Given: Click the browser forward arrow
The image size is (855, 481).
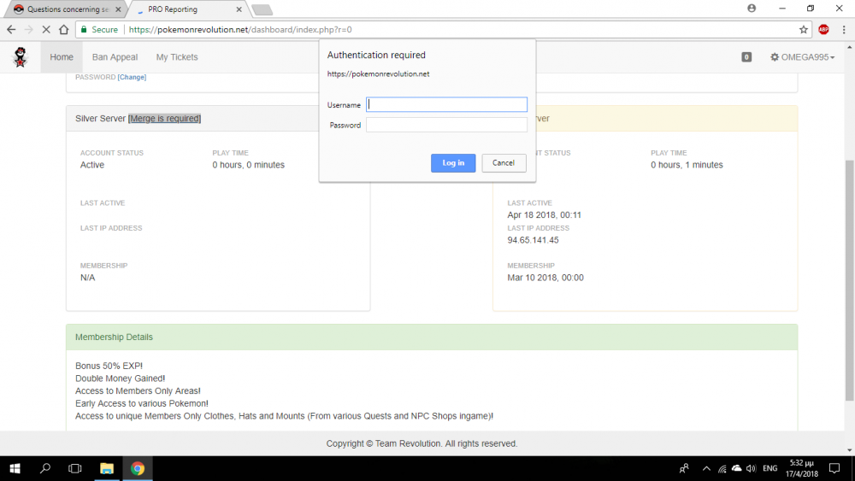Looking at the screenshot, I should point(29,29).
